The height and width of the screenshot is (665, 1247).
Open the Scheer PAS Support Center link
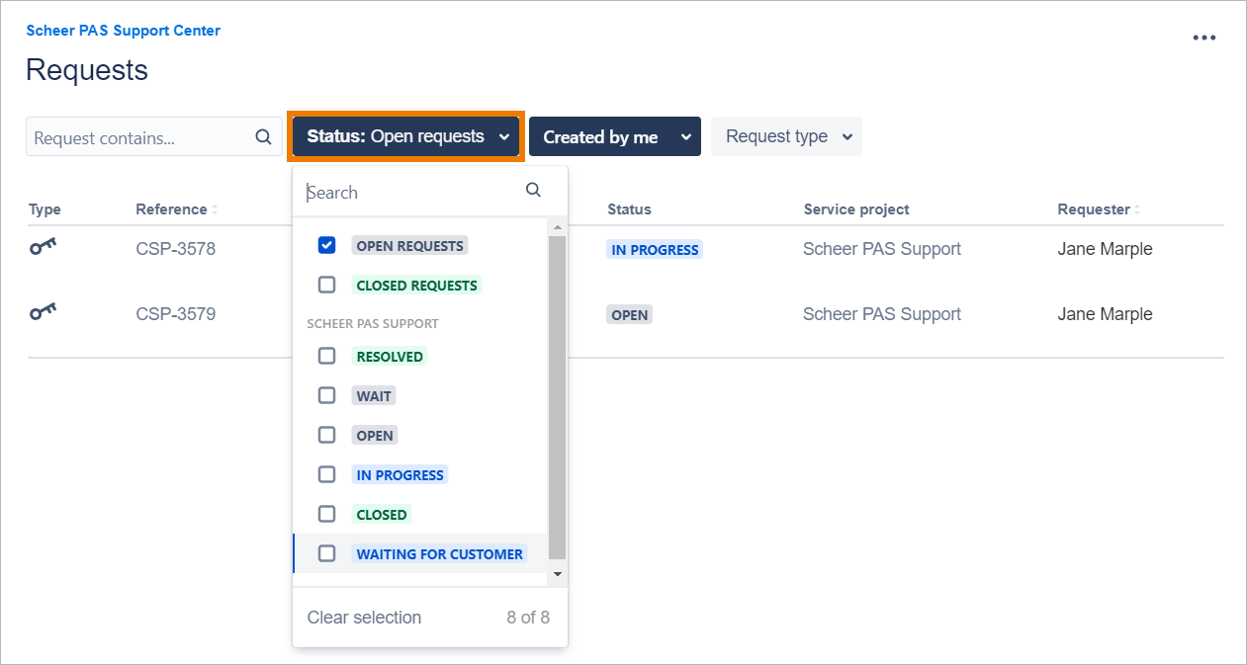click(124, 31)
